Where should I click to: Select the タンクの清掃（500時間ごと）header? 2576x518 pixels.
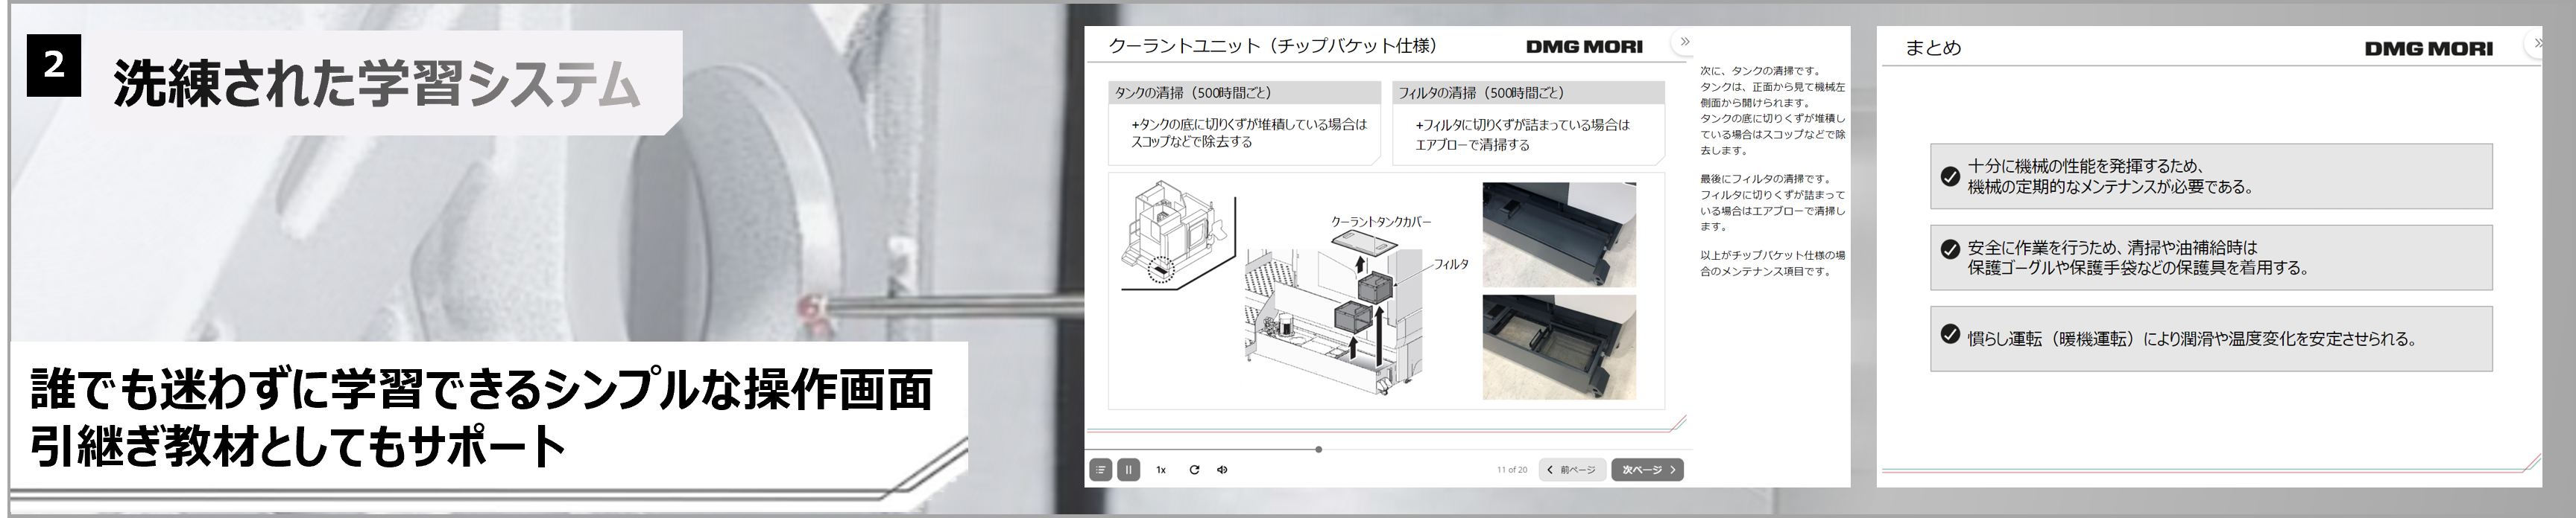point(1244,93)
